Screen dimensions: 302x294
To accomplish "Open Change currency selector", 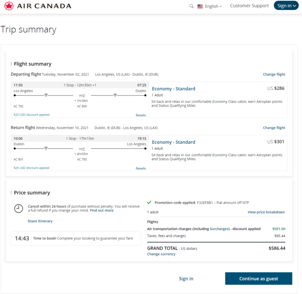I will [x=161, y=254].
